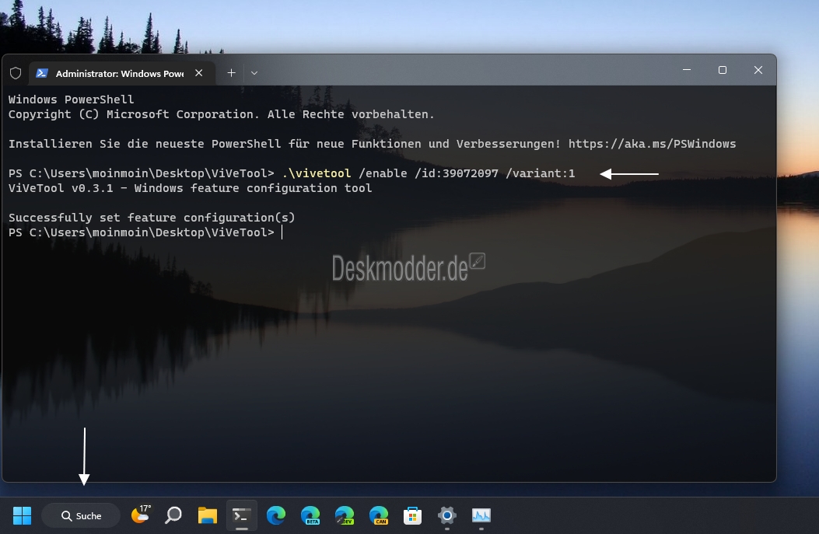Open File Explorer from taskbar
Screen dimensions: 819x534
click(208, 515)
